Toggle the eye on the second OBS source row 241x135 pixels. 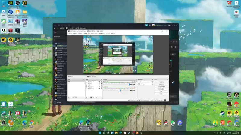click(x=99, y=83)
